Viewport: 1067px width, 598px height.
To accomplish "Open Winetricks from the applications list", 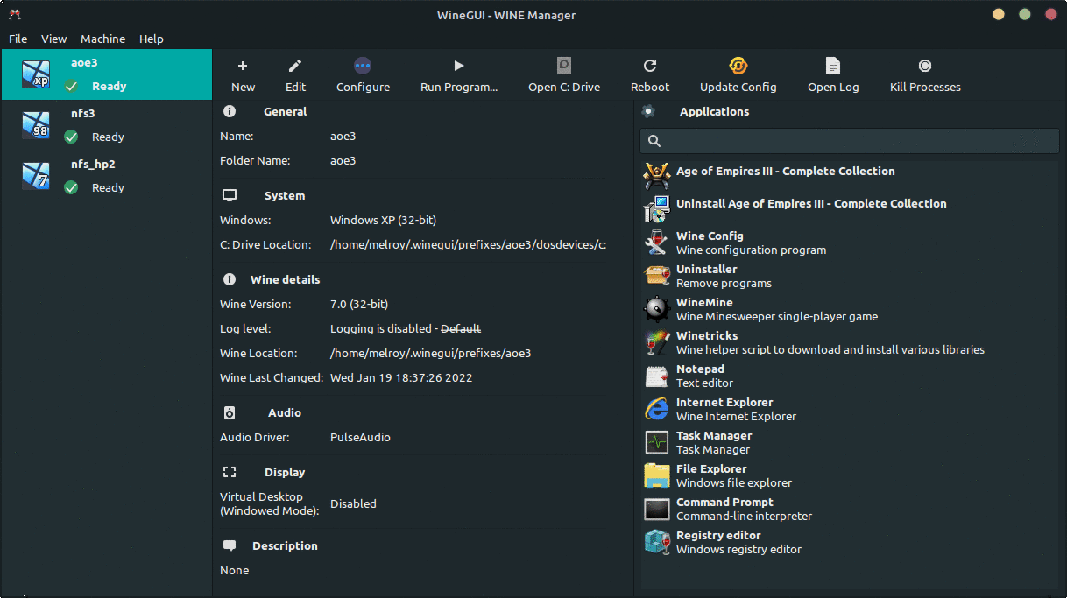I will [707, 342].
